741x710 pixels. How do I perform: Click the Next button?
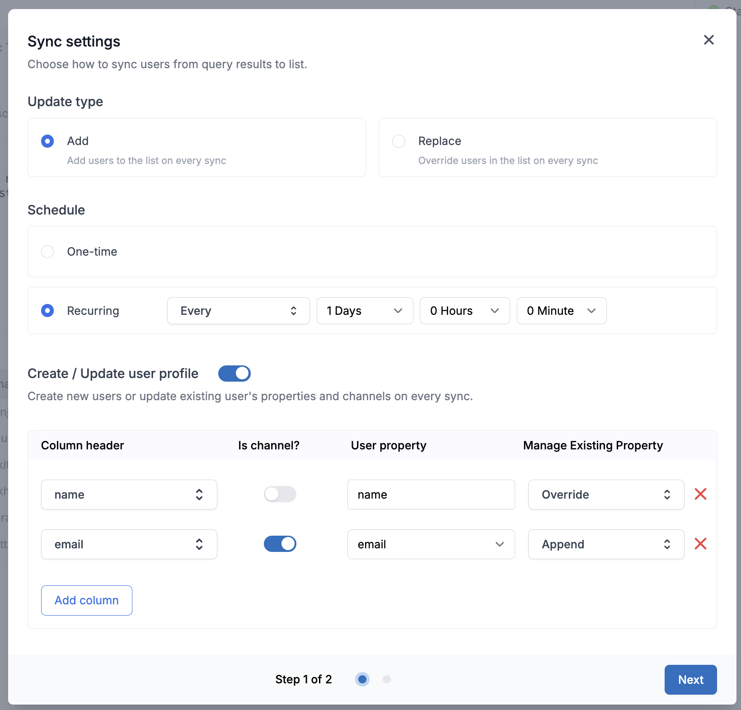pyautogui.click(x=691, y=680)
